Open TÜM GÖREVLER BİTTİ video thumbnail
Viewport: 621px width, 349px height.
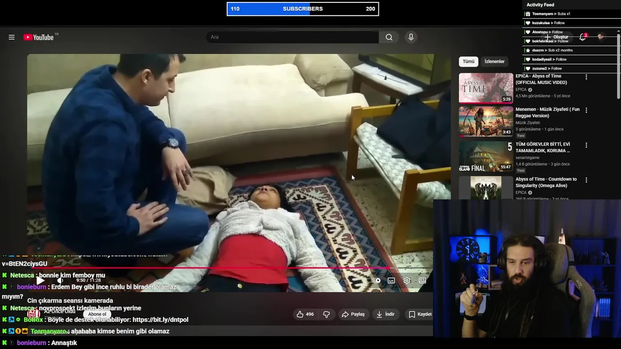pyautogui.click(x=486, y=156)
